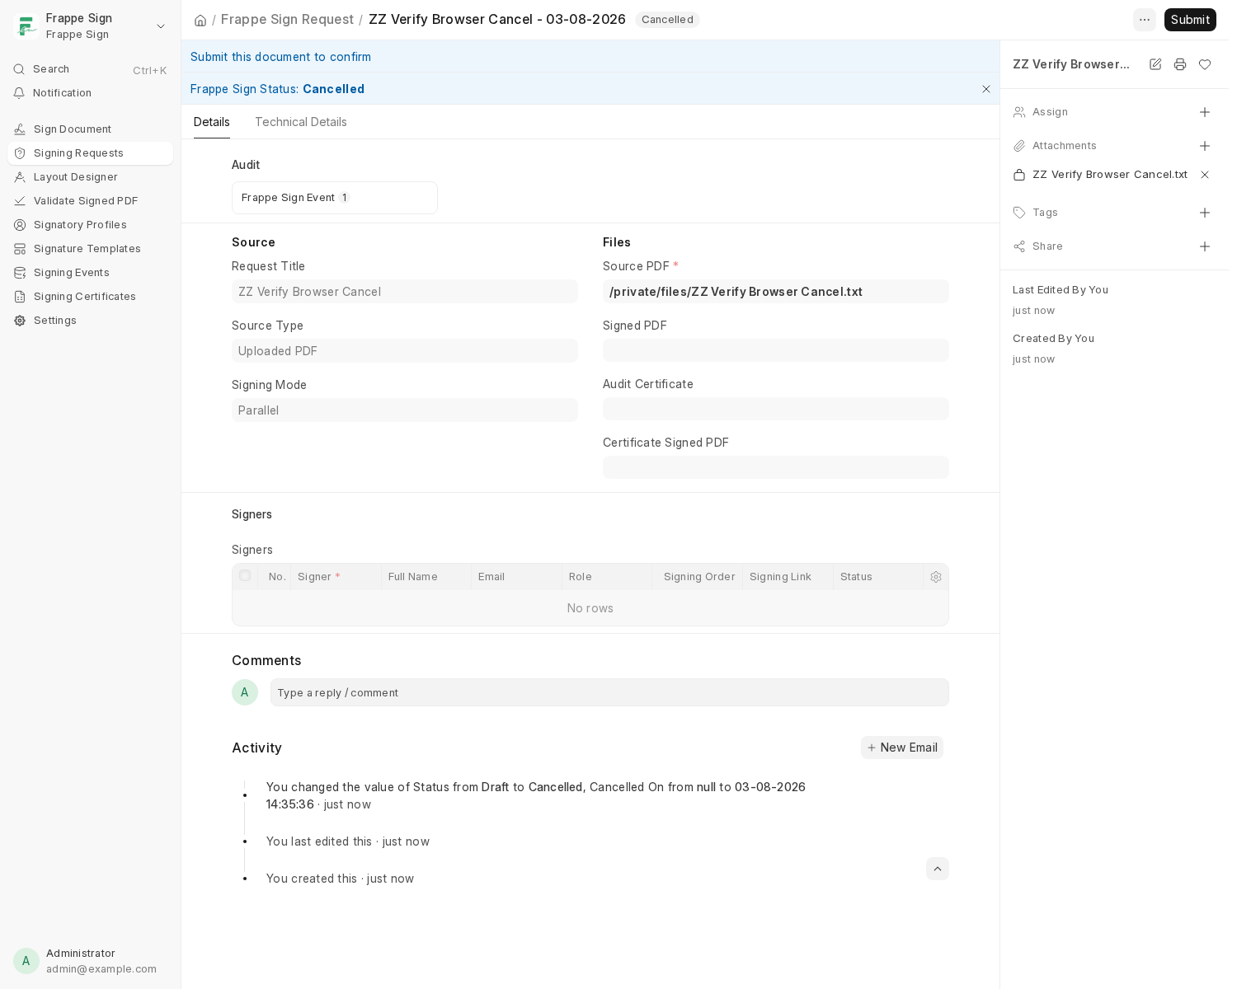Click the Signing Mode field

405,410
